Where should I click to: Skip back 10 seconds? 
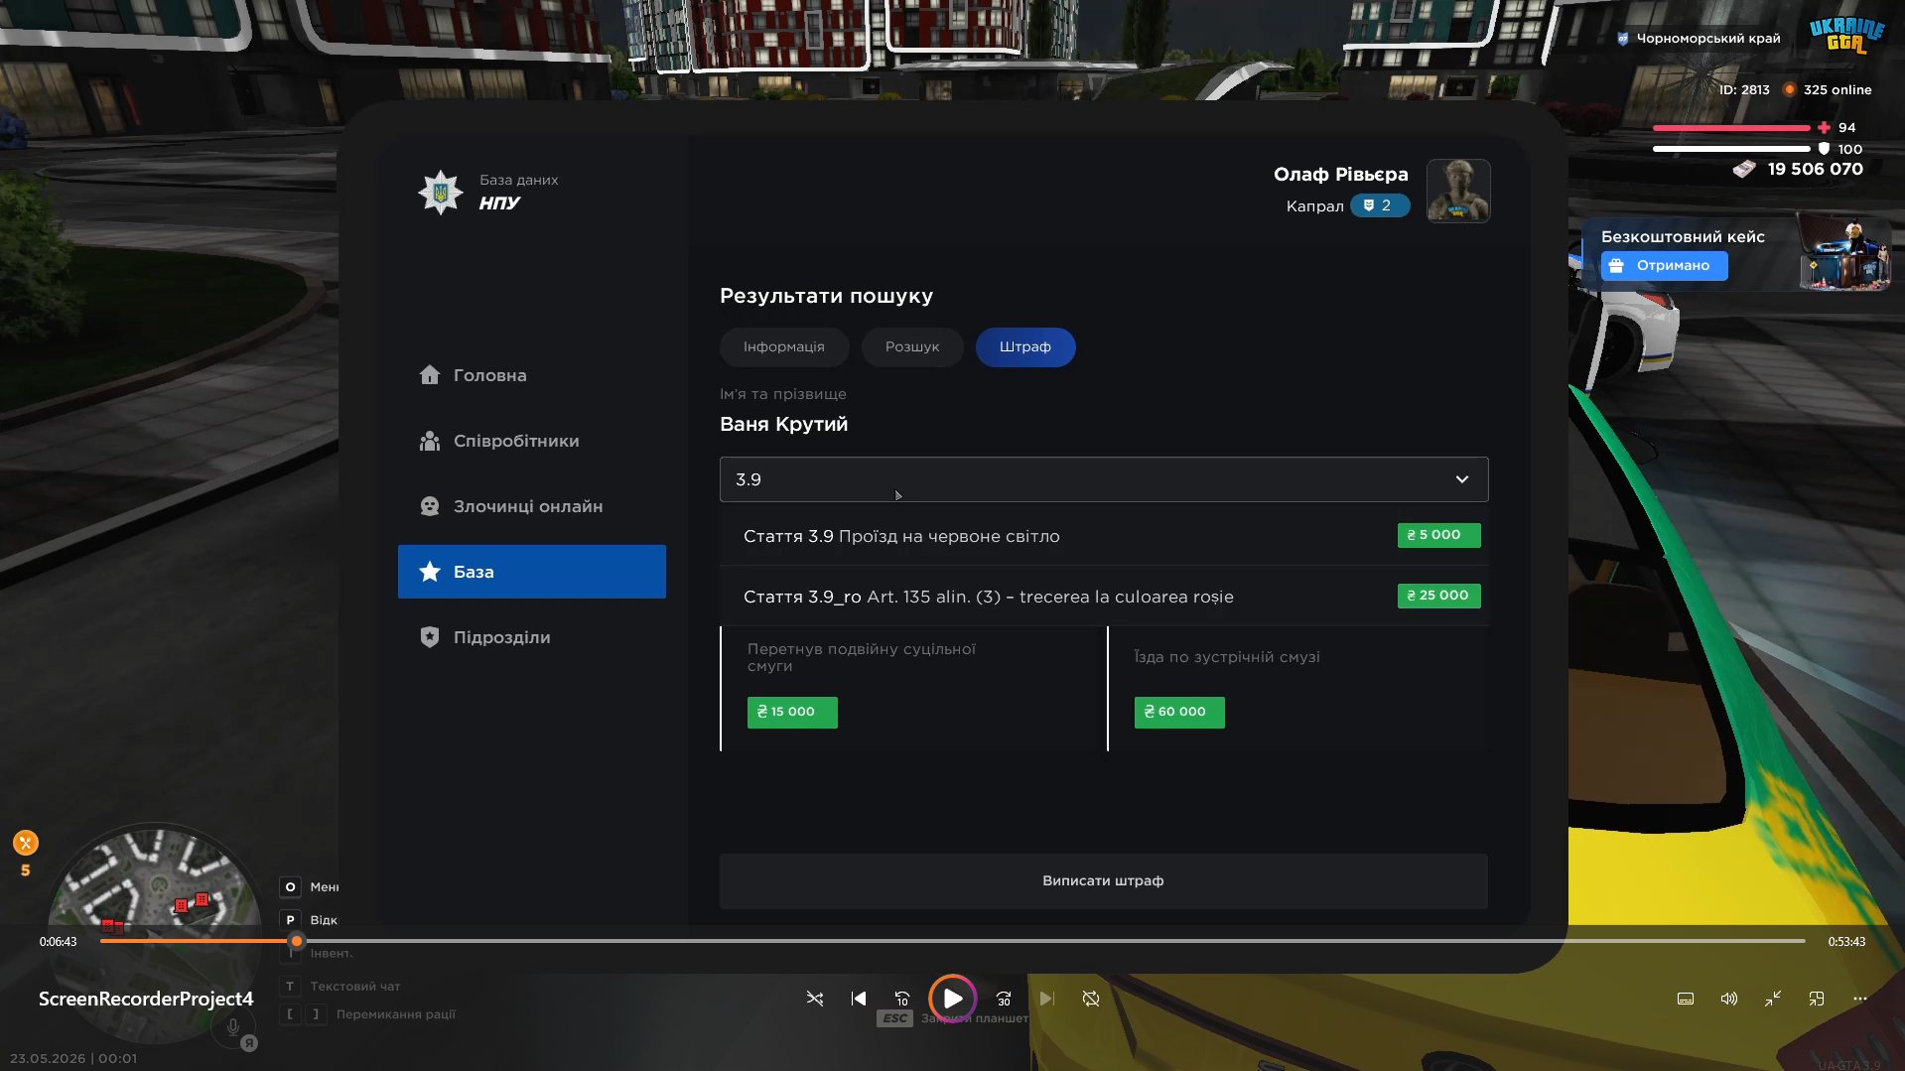point(902,999)
